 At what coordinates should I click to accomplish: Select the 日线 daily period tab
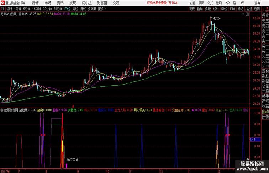[x=67, y=9]
